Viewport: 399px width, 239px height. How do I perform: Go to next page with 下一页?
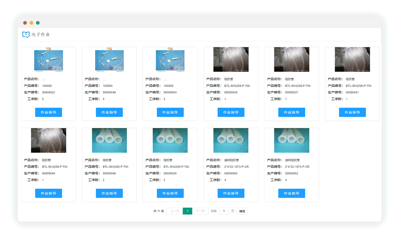tap(200, 211)
